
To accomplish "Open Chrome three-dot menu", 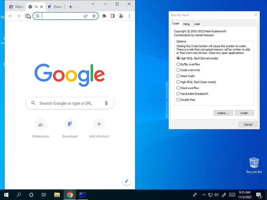I will (x=129, y=16).
